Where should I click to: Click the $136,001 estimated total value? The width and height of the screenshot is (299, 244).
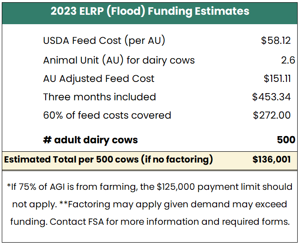pyautogui.click(x=272, y=159)
